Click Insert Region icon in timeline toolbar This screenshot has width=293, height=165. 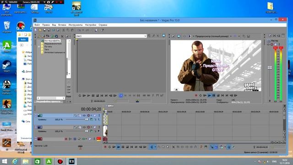[206, 147]
